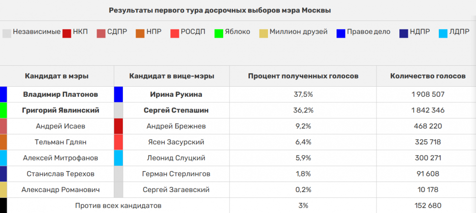The width and height of the screenshot is (476, 213).
Task: Click the light blue ЛДПР legend swatch
Action: (x=444, y=33)
